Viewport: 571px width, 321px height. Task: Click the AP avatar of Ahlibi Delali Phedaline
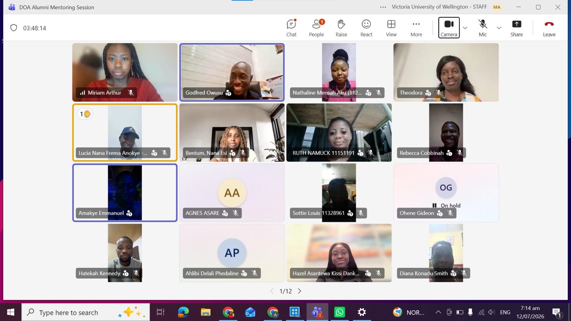(232, 253)
